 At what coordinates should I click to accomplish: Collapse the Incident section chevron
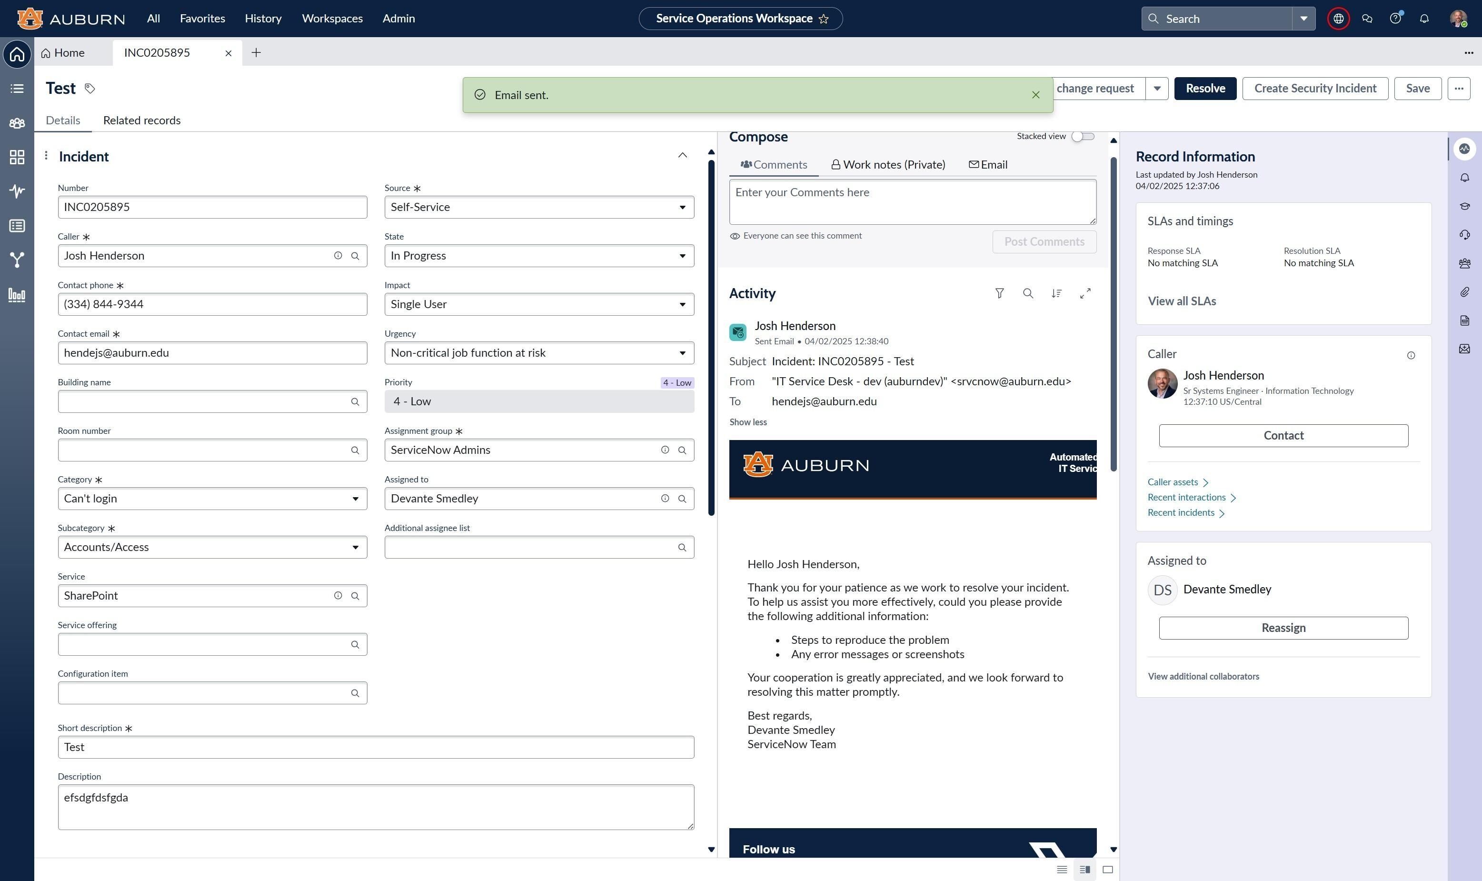click(x=683, y=156)
